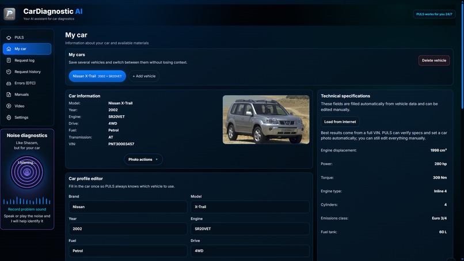Open Errors (DTC) page
The width and height of the screenshot is (464, 261).
(x=27, y=83)
